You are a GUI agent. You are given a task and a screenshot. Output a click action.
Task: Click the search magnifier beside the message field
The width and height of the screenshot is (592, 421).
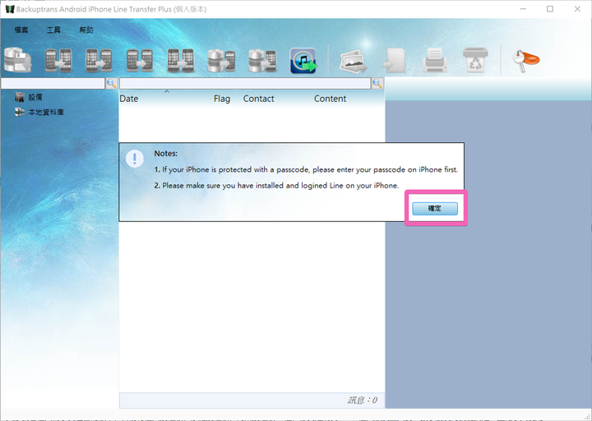tap(377, 83)
